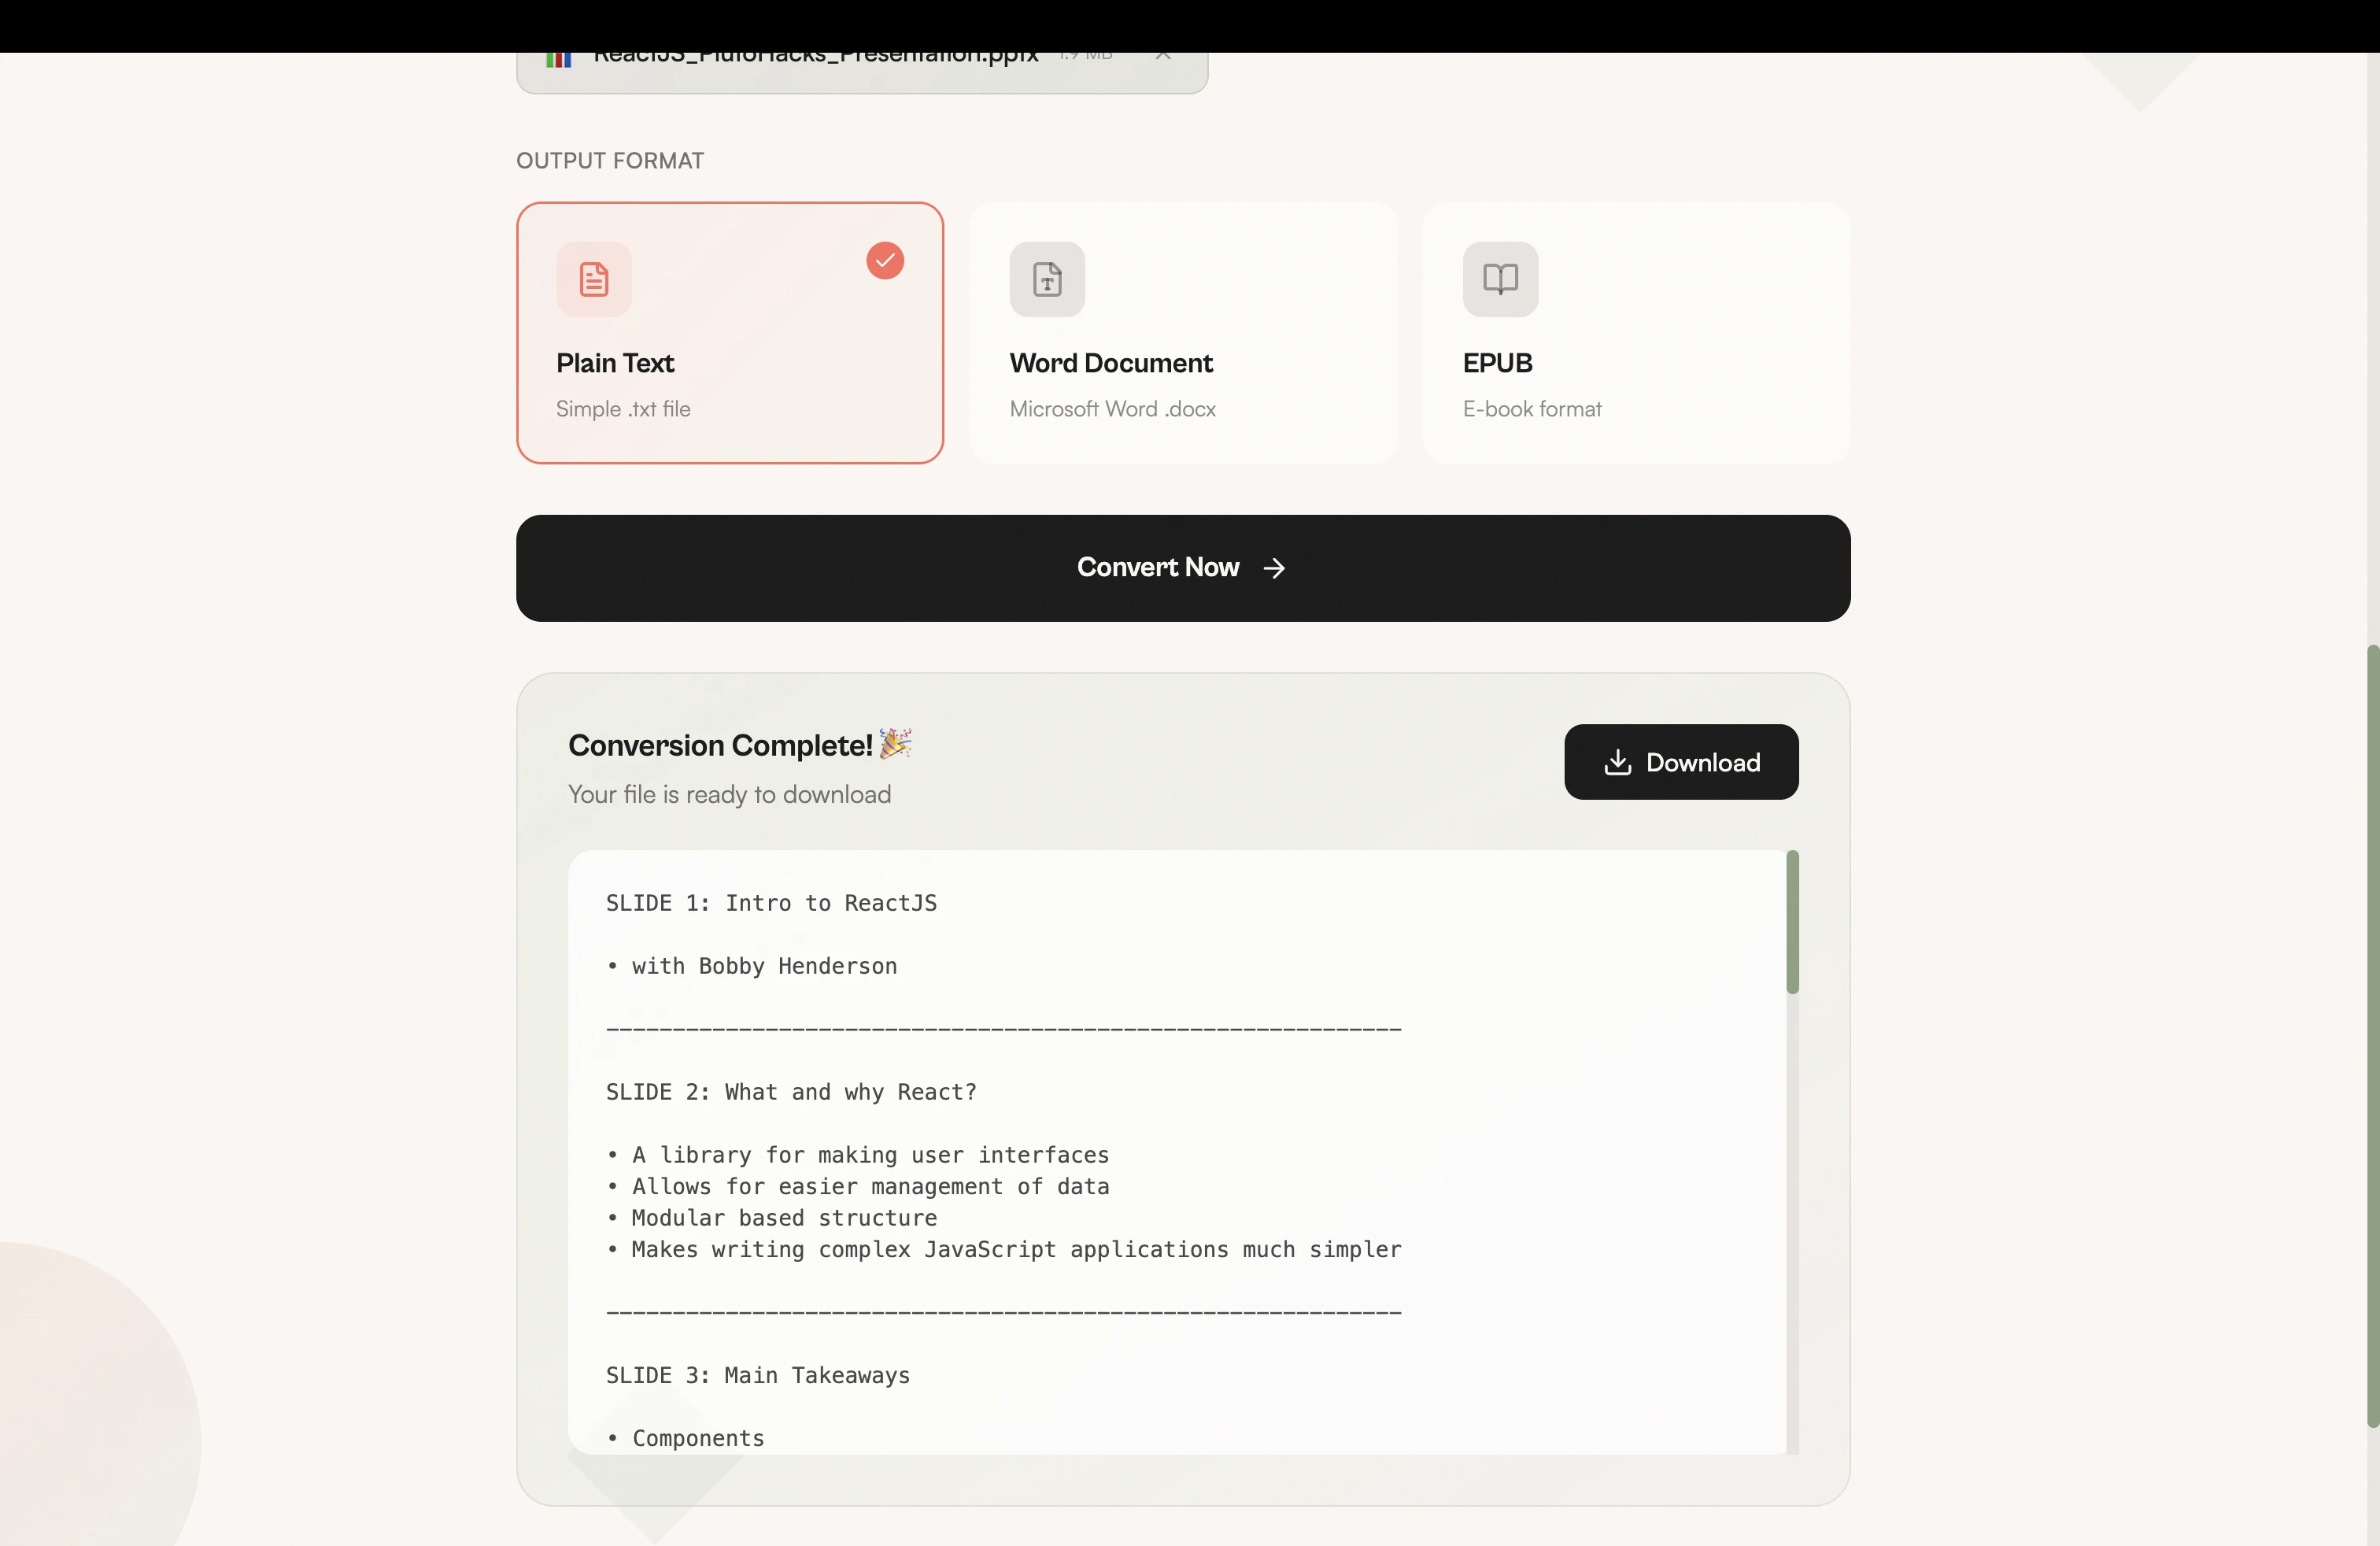Click the Word Document format icon
Screen dimensions: 2380x1546
point(1046,280)
